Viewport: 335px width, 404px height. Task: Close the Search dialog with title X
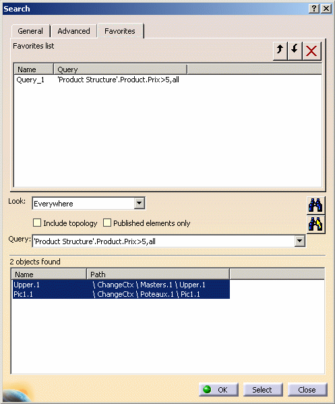326,9
